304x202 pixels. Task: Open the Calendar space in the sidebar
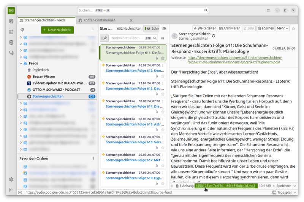(x=11, y=32)
